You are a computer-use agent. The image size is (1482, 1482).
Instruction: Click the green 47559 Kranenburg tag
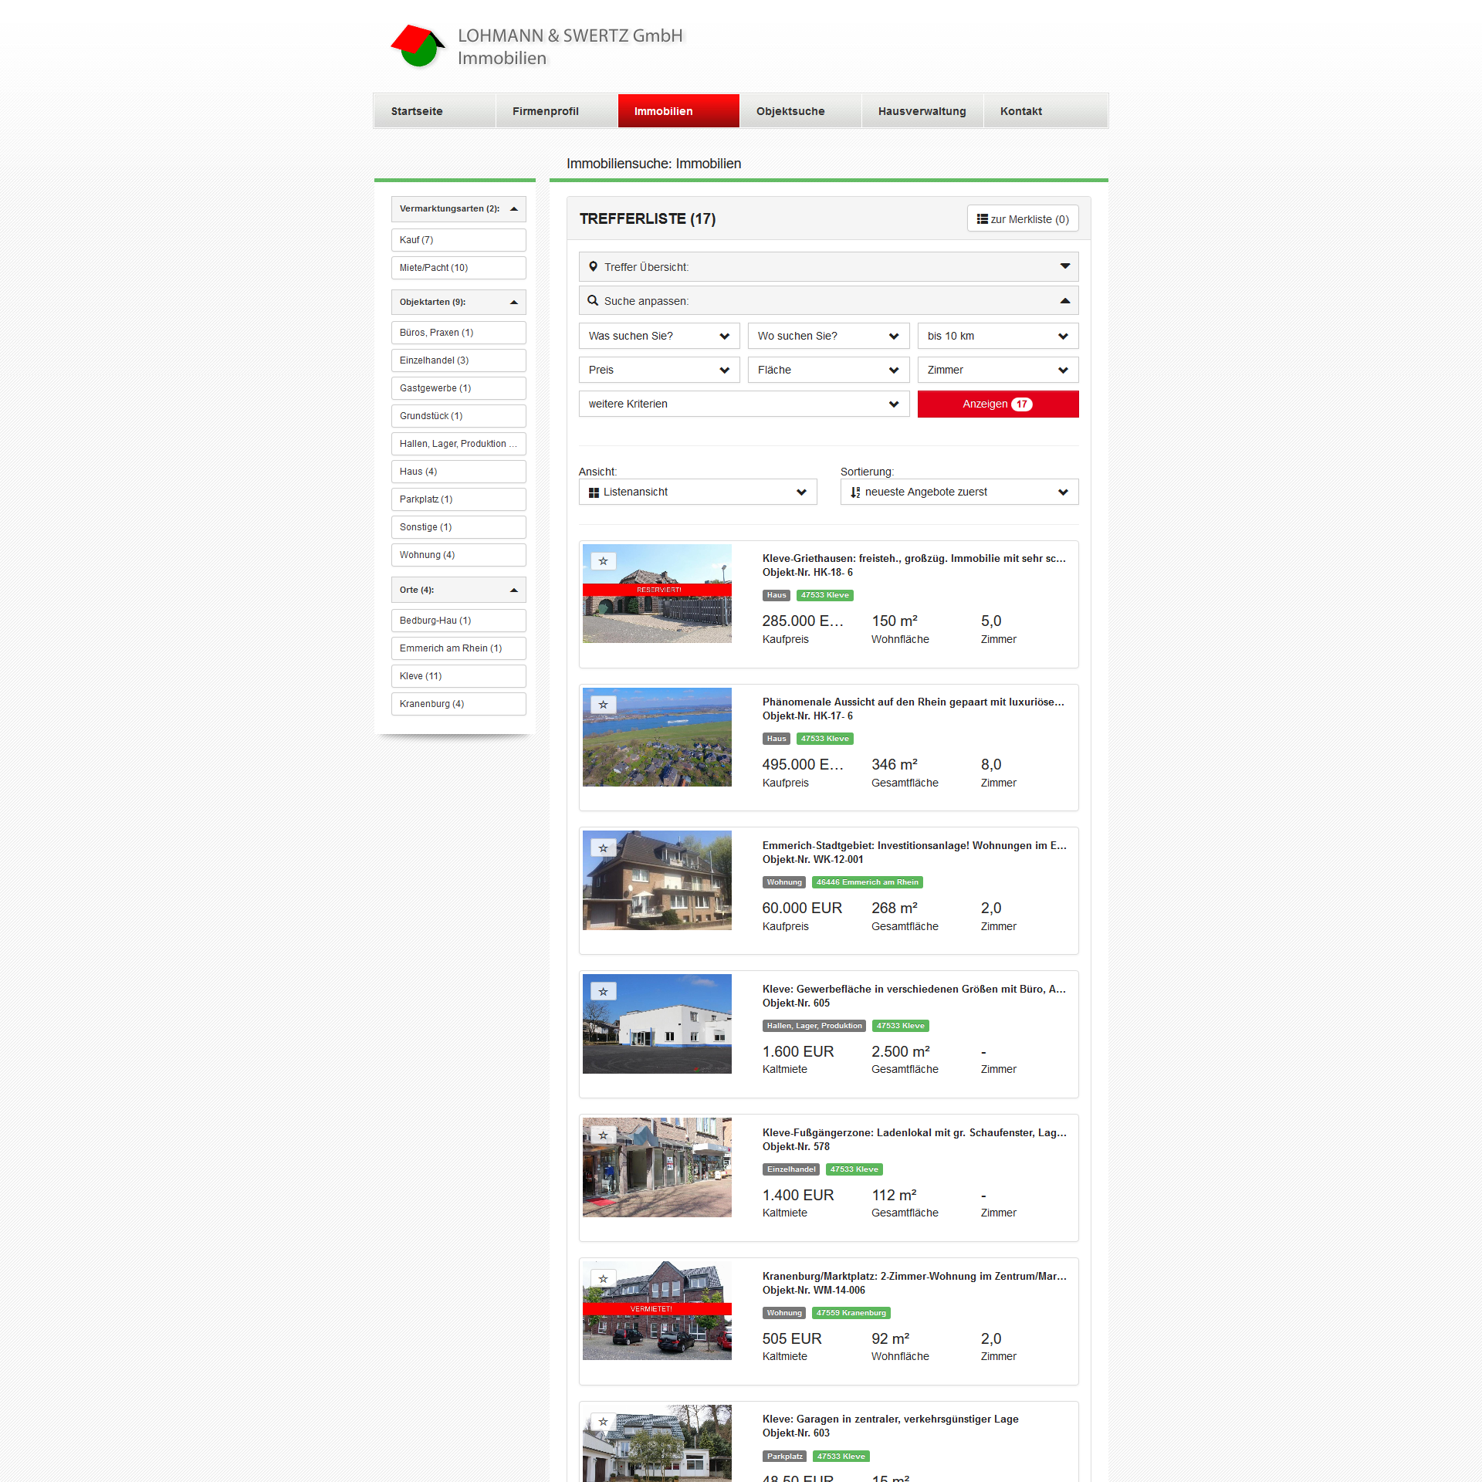(851, 1313)
